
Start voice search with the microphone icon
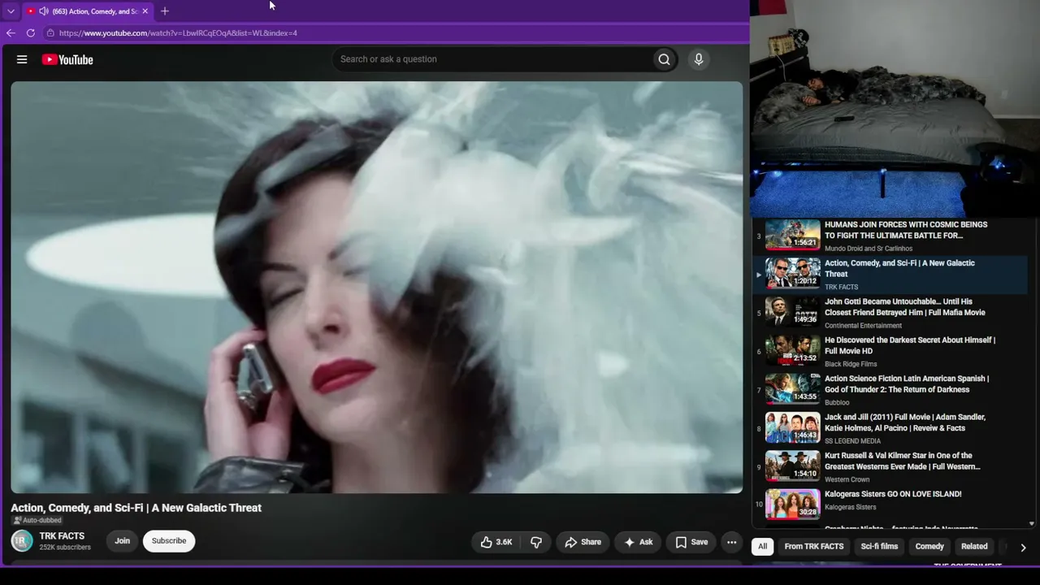[x=698, y=59]
